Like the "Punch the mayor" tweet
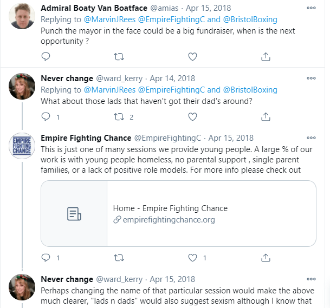The height and width of the screenshot is (308, 330). pyautogui.click(x=192, y=56)
